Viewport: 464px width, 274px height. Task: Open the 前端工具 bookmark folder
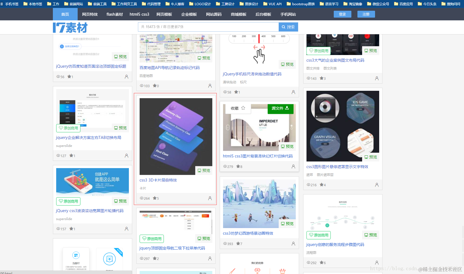coord(97,4)
